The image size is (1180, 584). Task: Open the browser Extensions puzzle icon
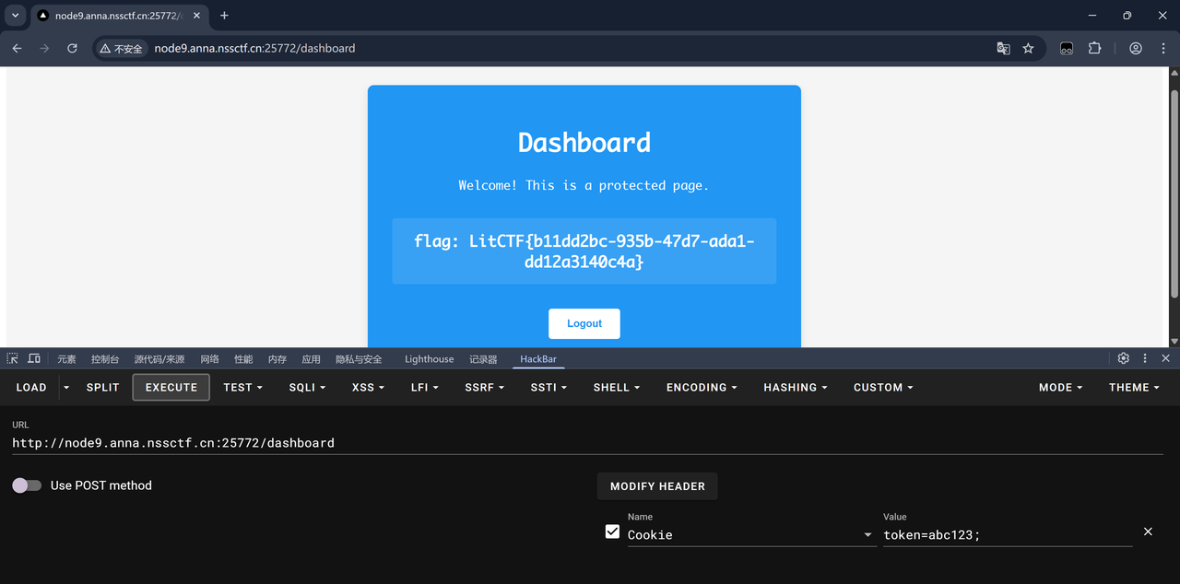(x=1094, y=48)
